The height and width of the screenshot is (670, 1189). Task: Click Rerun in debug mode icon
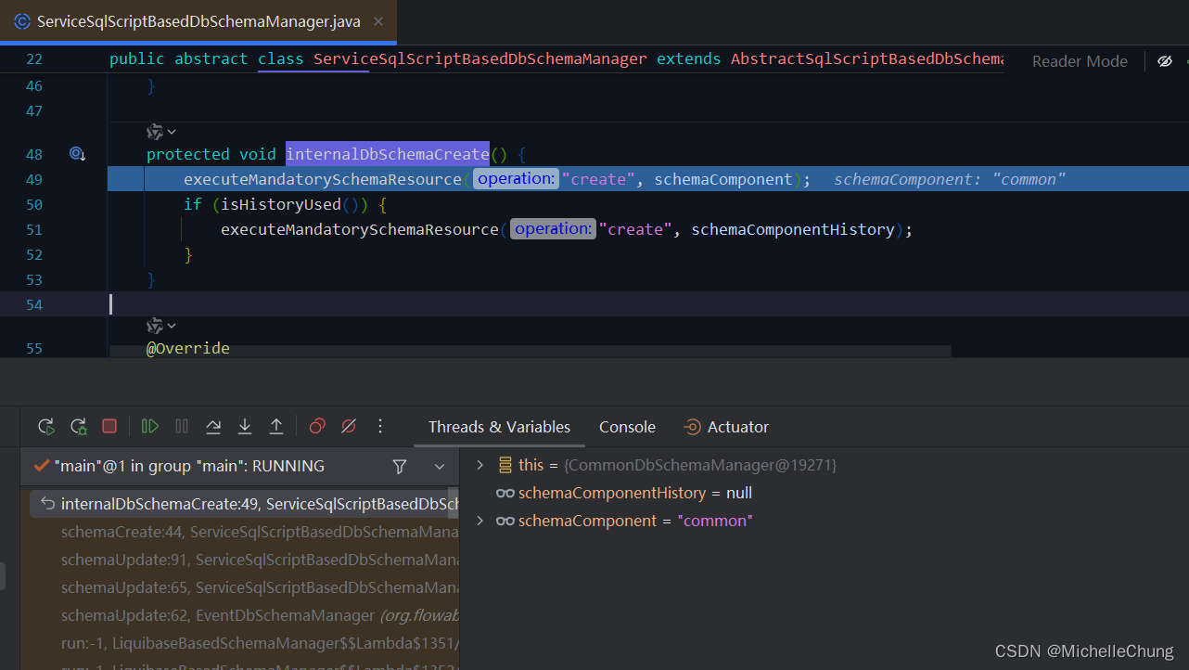point(78,427)
